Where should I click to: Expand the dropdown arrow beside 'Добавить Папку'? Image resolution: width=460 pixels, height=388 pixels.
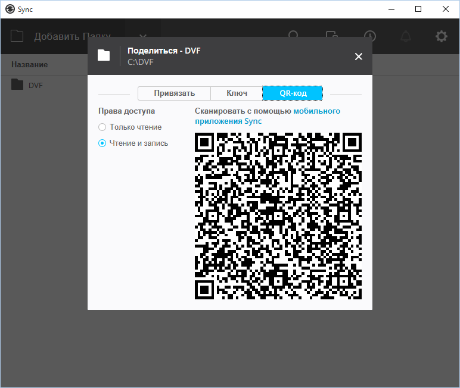tap(143, 36)
